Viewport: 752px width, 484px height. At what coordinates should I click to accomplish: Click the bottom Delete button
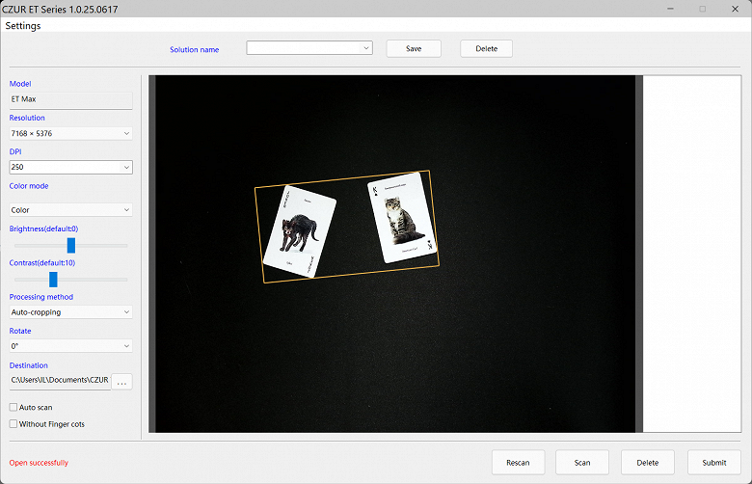[x=648, y=463]
